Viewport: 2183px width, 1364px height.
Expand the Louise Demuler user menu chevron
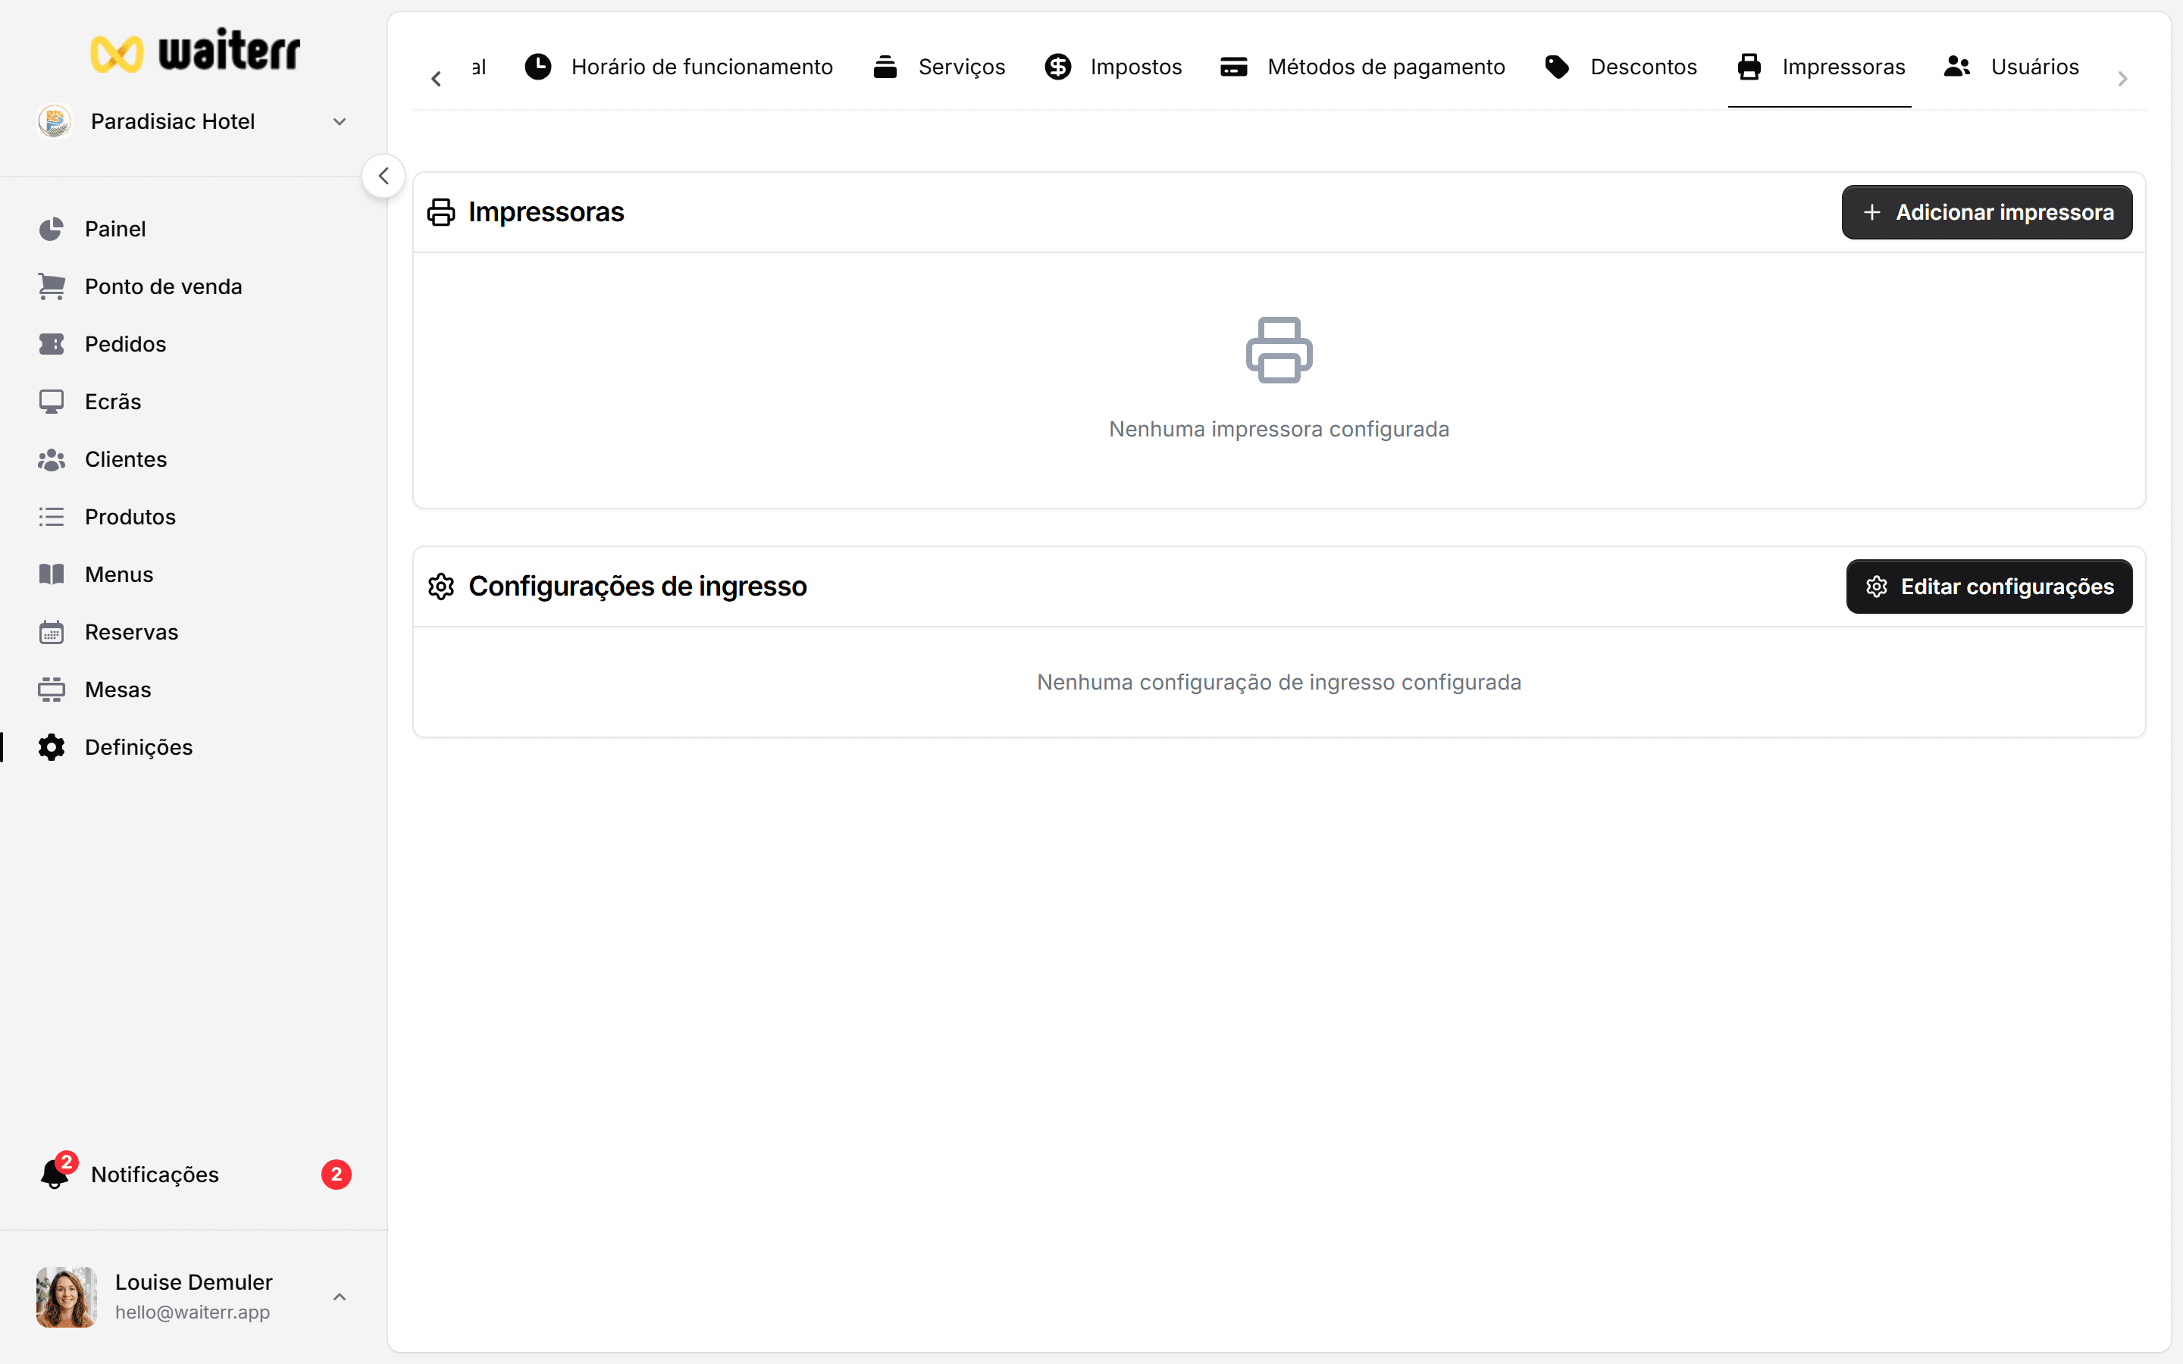coord(339,1297)
